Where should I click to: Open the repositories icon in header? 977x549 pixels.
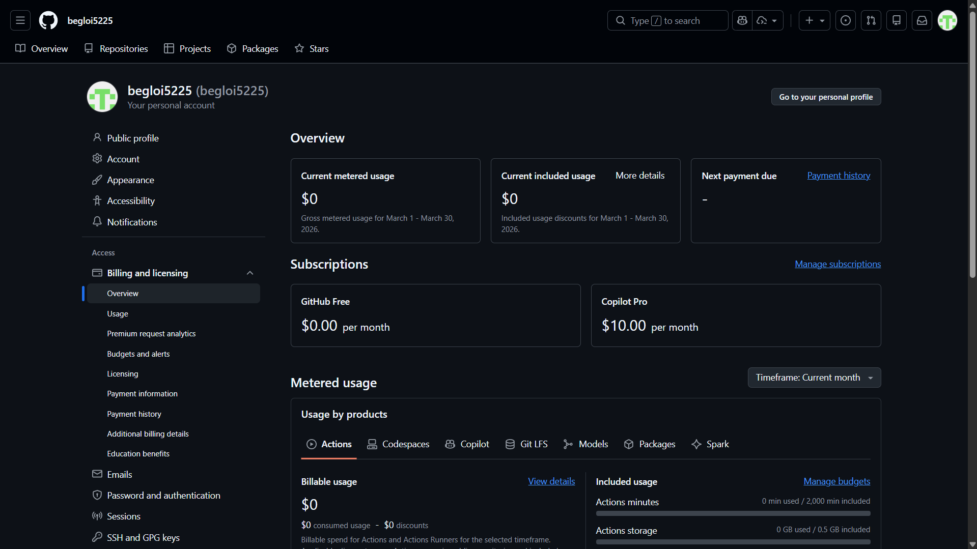point(896,20)
